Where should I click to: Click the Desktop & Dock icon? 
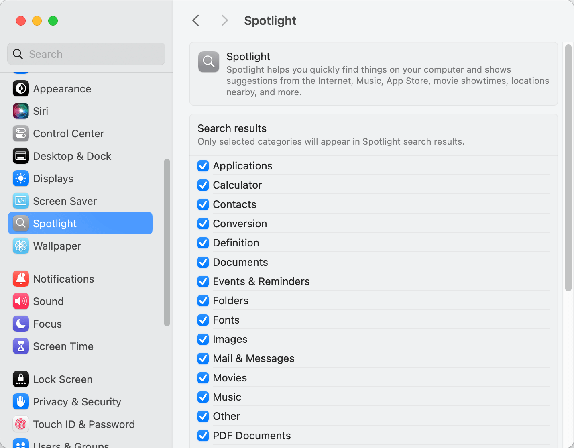coord(20,156)
